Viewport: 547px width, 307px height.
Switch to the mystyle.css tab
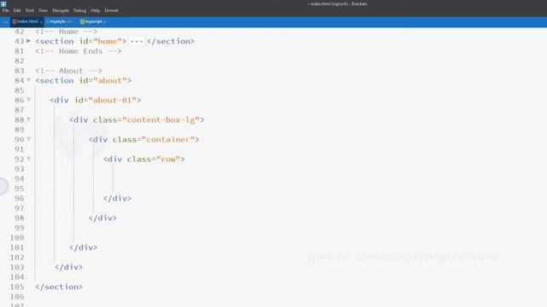coord(59,21)
